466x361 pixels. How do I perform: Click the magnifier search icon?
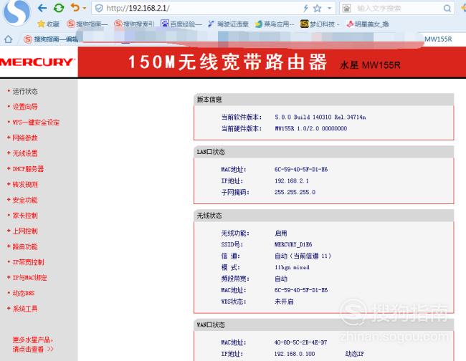tap(447, 9)
